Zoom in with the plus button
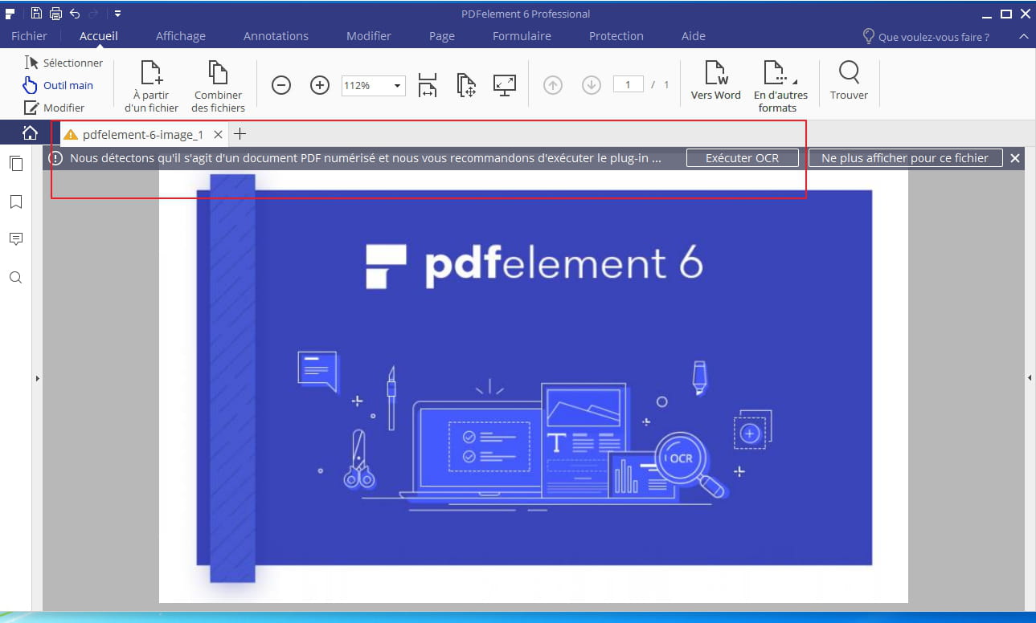1036x623 pixels. point(320,85)
